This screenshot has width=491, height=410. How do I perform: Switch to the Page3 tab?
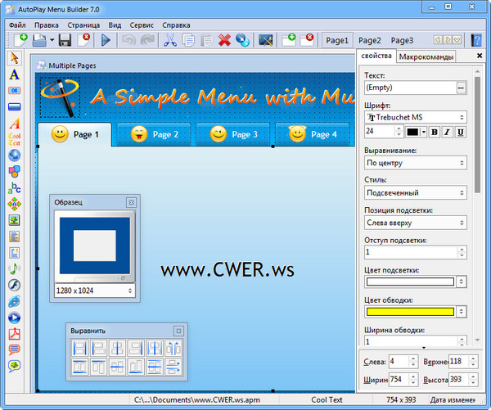pos(402,40)
